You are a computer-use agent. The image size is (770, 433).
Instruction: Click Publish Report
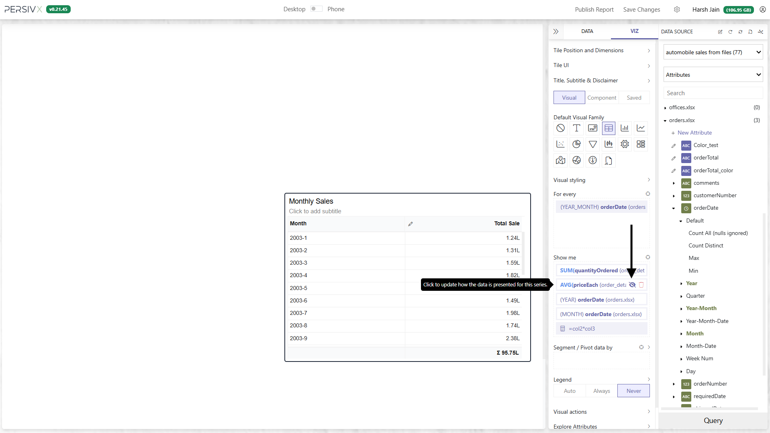click(x=594, y=9)
